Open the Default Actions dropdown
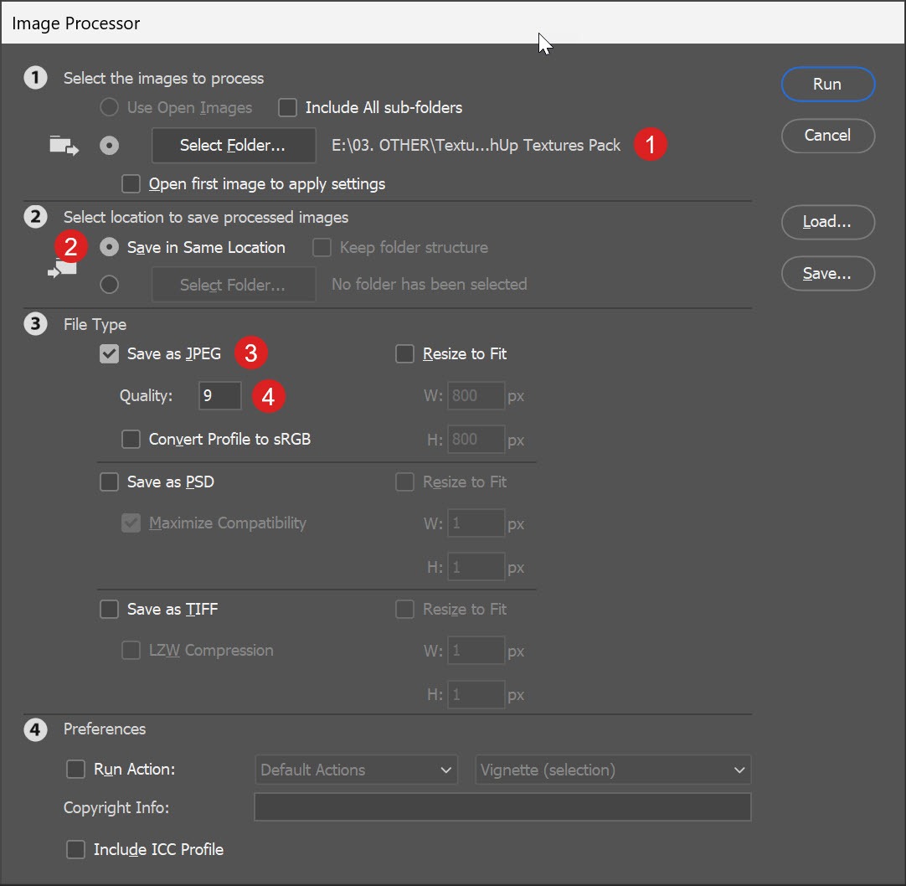 pyautogui.click(x=356, y=770)
